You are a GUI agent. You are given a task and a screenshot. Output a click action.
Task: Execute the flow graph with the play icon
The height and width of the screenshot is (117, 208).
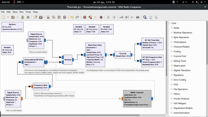(x=96, y=17)
